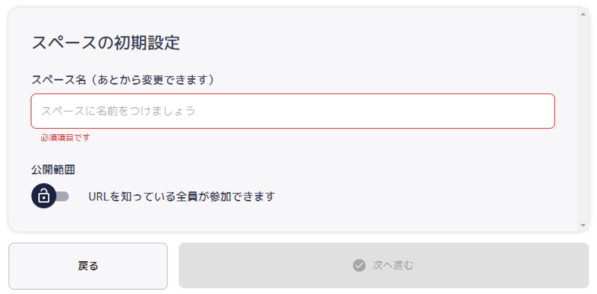Viewport: 597px width, 294px height.
Task: Click the 戻る text inside the back button
Action: point(88,266)
